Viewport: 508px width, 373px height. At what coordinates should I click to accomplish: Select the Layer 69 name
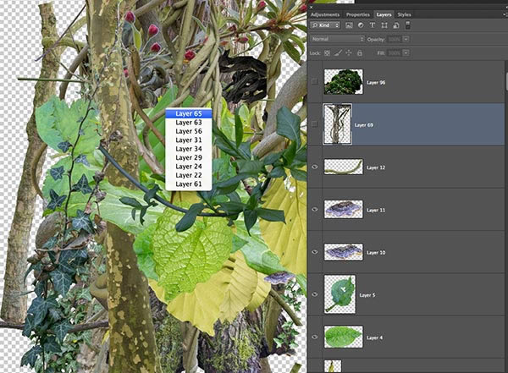364,125
